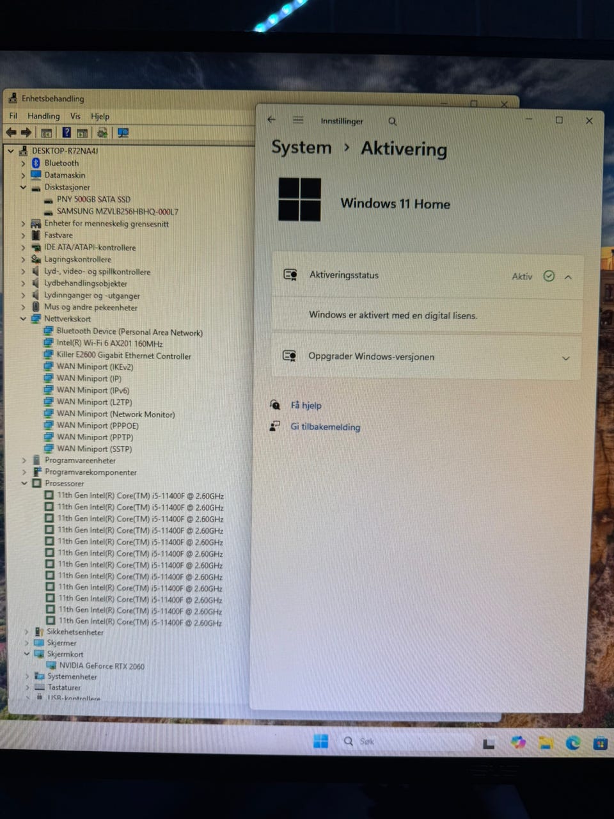Collapse the Nettverkskort node
614x819 pixels.
coord(23,318)
